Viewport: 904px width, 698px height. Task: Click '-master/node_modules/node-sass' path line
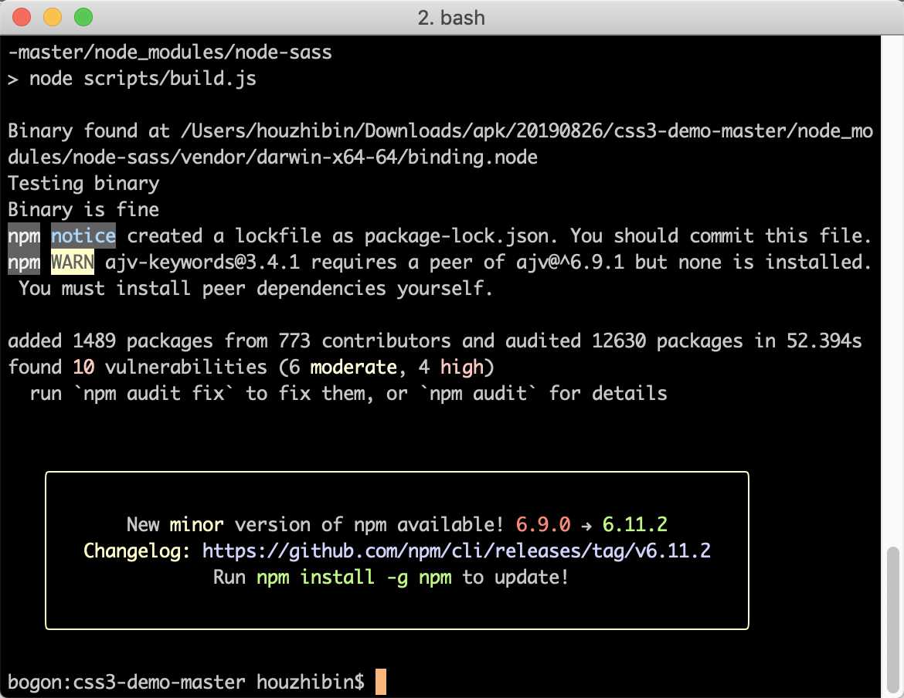(x=170, y=53)
